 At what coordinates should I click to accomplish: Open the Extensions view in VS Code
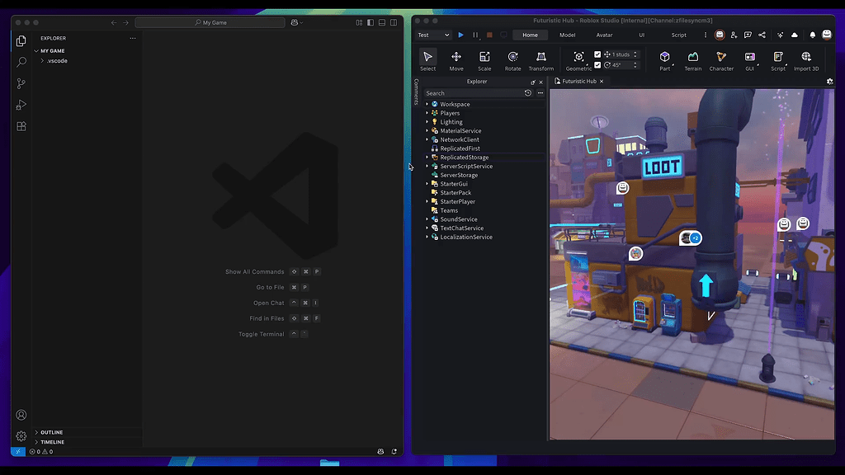point(21,126)
